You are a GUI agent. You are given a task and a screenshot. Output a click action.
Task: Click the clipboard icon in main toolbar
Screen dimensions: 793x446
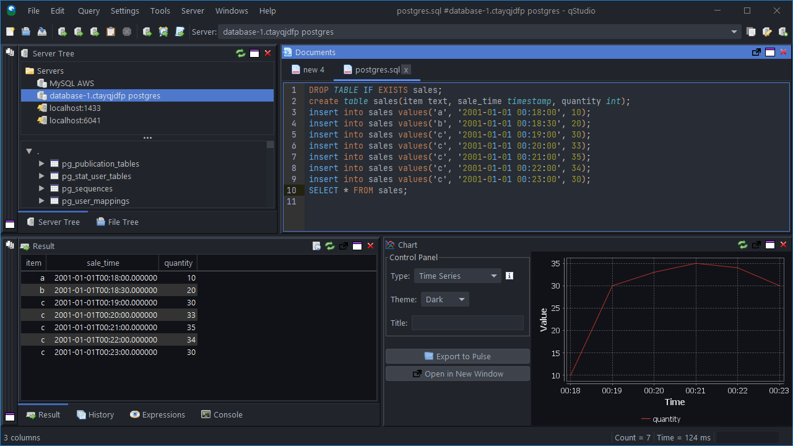[111, 32]
